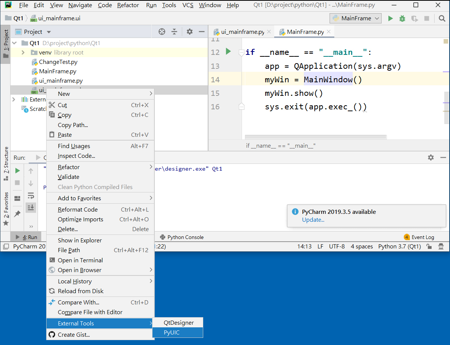Move up the stack trace arrow

coord(31,171)
